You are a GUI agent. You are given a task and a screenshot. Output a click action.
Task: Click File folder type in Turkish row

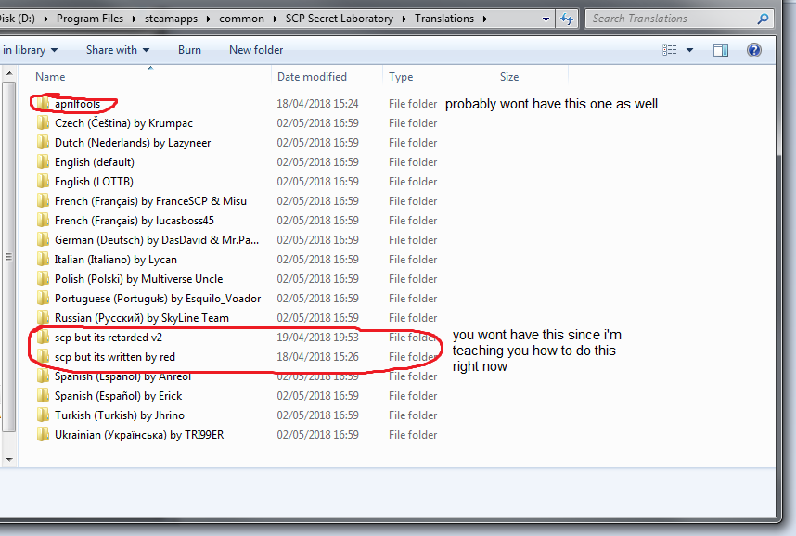tap(413, 415)
